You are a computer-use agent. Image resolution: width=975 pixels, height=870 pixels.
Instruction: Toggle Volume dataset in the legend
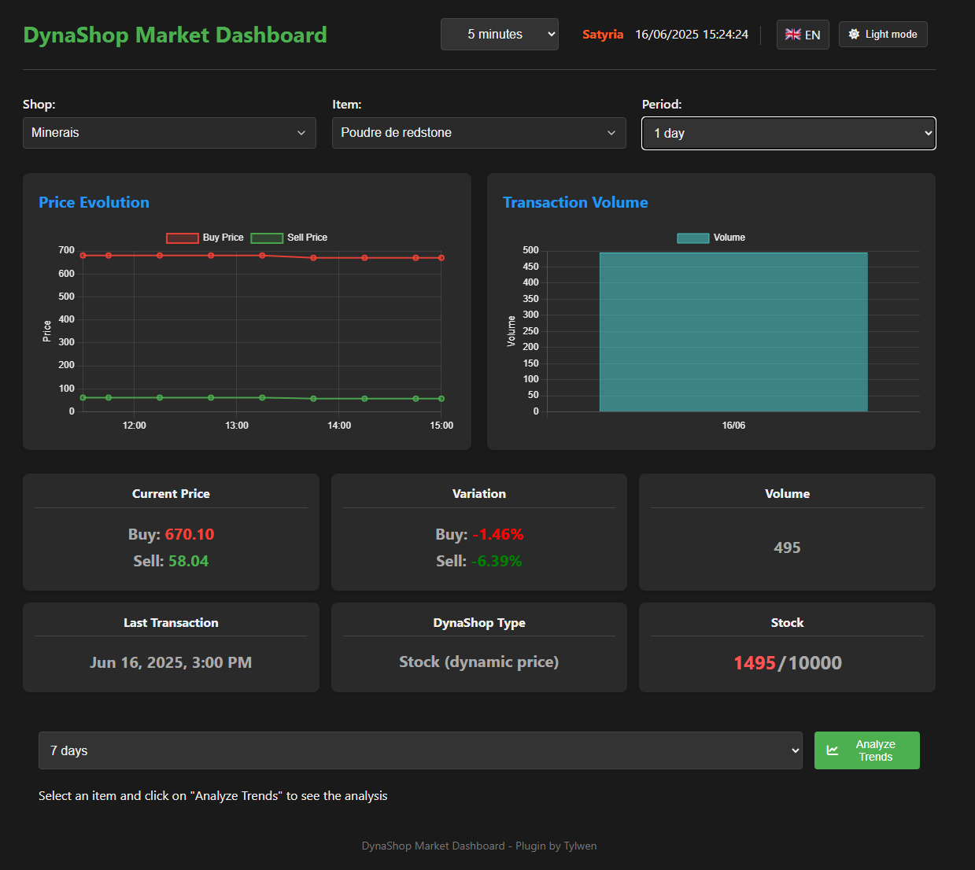(x=711, y=238)
